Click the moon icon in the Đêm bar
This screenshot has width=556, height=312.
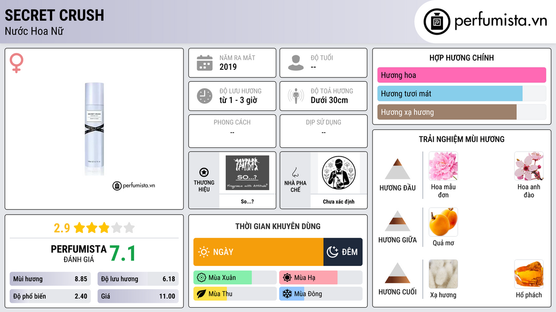(x=332, y=252)
